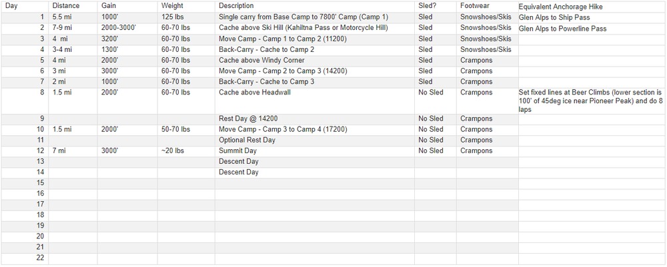Select the 'Rest Day @ 14200' cell

point(247,119)
